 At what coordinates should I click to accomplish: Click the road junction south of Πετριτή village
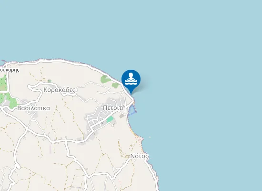tap(66, 141)
